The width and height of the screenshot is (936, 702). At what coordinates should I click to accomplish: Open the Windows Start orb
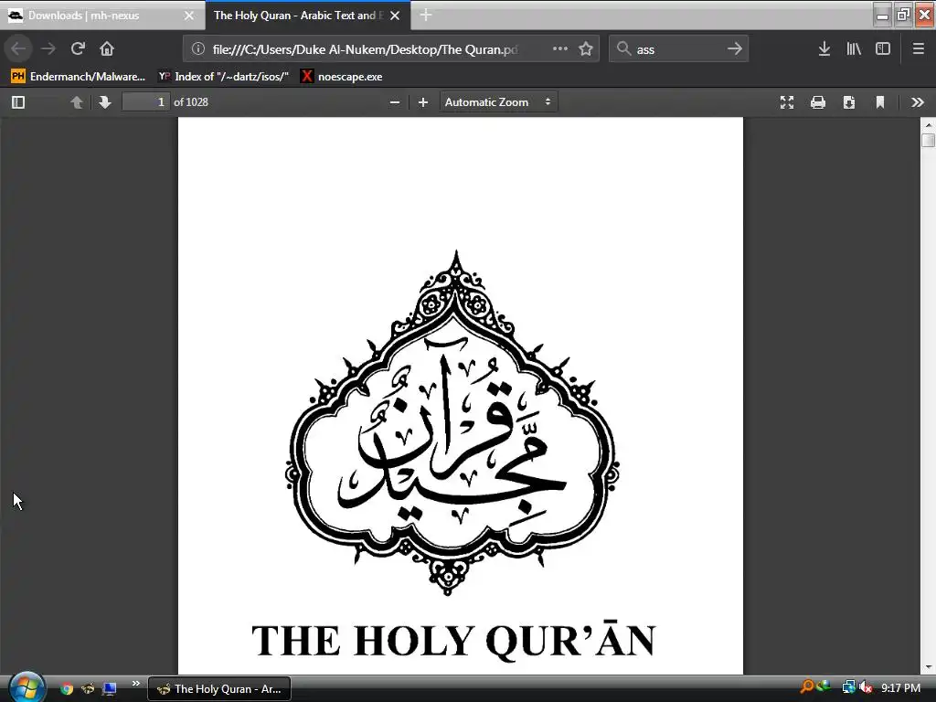(27, 687)
